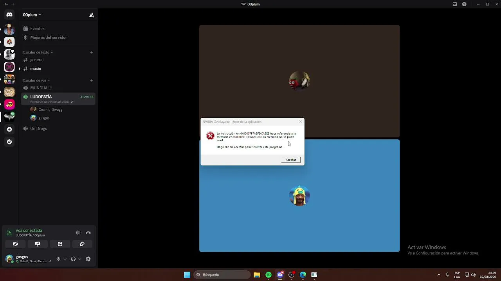This screenshot has height=281, width=501.
Task: Open the Discord help icon in title bar
Action: pos(464,4)
